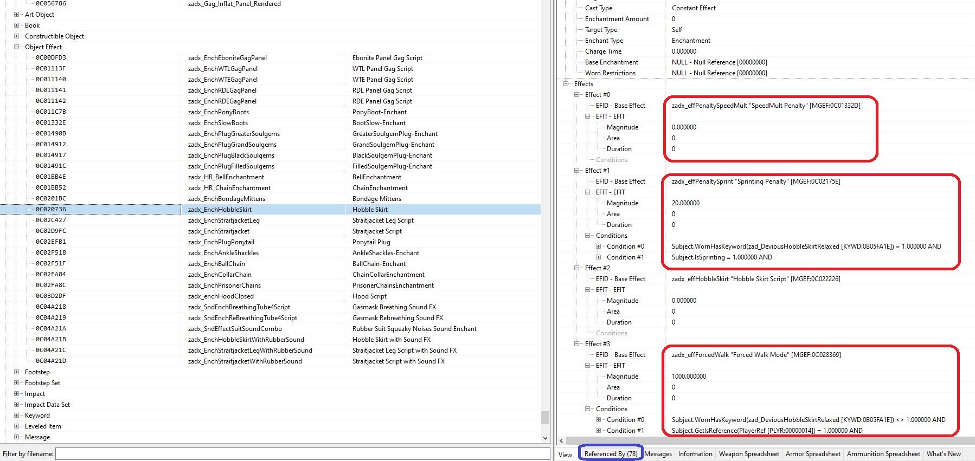Click the Magnitude value 1000.000000

tap(689, 376)
